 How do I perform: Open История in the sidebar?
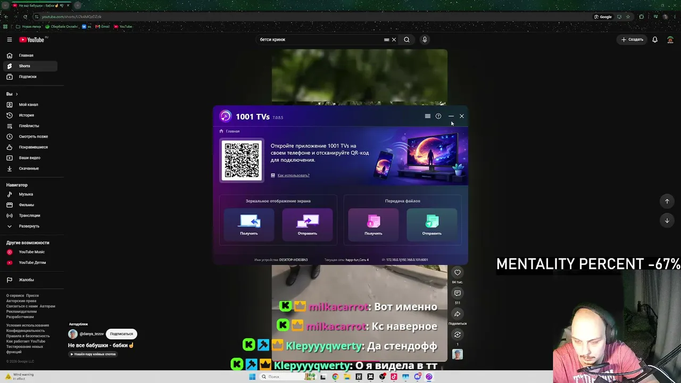pyautogui.click(x=30, y=115)
